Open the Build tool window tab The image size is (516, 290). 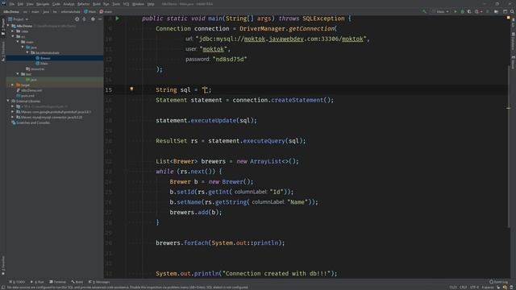[77, 282]
